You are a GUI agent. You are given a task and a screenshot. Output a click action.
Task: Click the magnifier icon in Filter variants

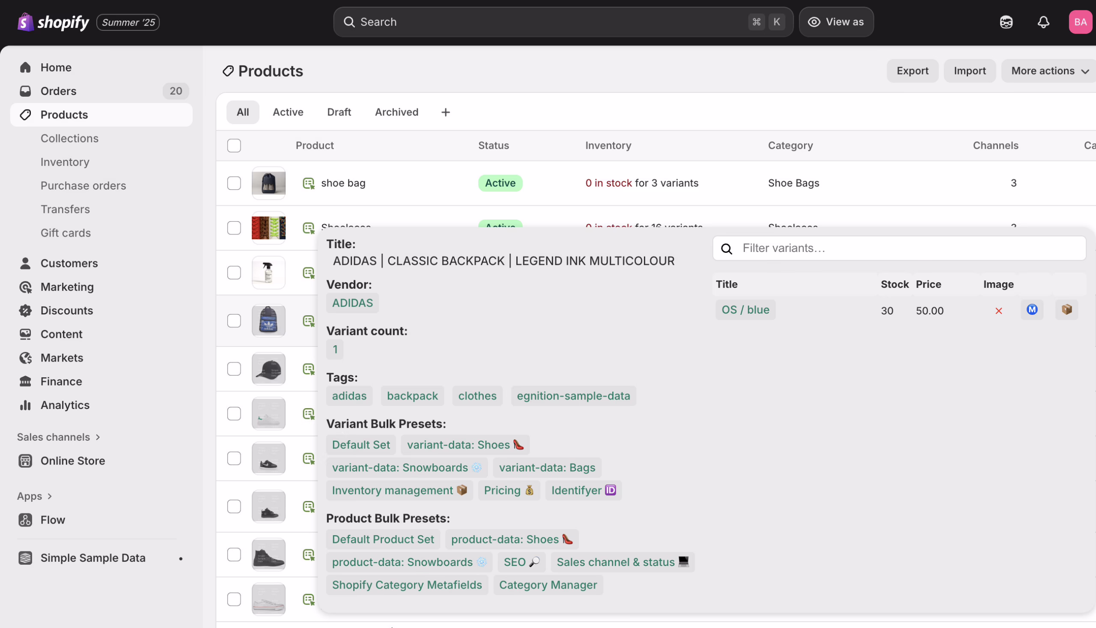tap(727, 249)
